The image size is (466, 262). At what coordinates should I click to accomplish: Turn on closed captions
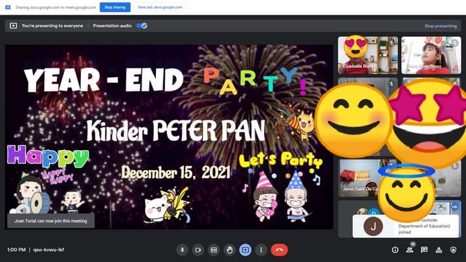pyautogui.click(x=214, y=250)
